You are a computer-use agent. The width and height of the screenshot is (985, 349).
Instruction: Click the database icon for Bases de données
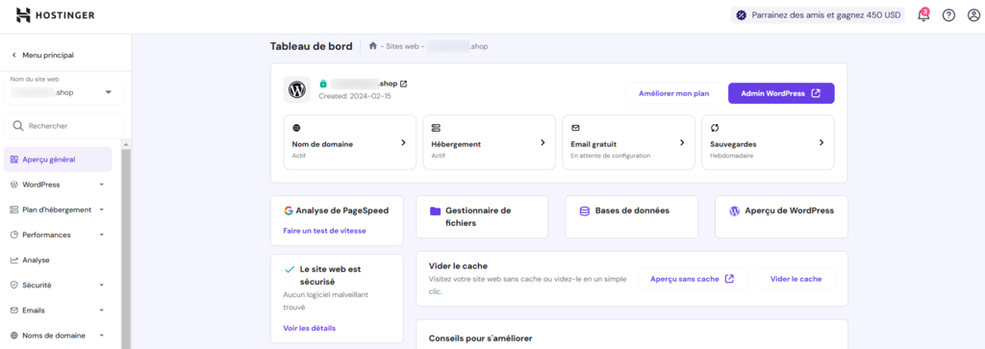pos(584,211)
